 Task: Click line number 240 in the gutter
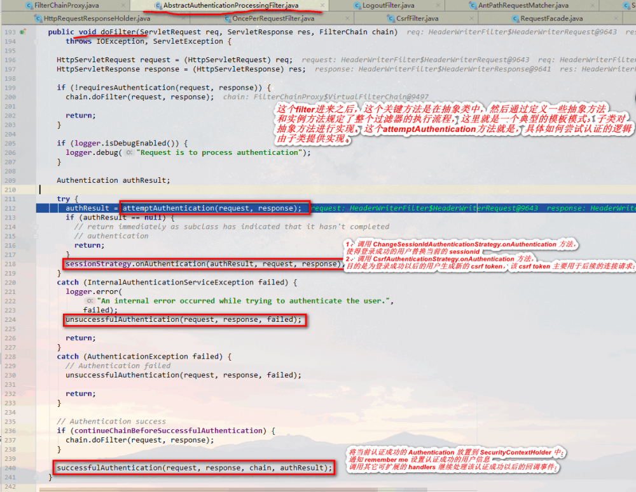pyautogui.click(x=10, y=468)
